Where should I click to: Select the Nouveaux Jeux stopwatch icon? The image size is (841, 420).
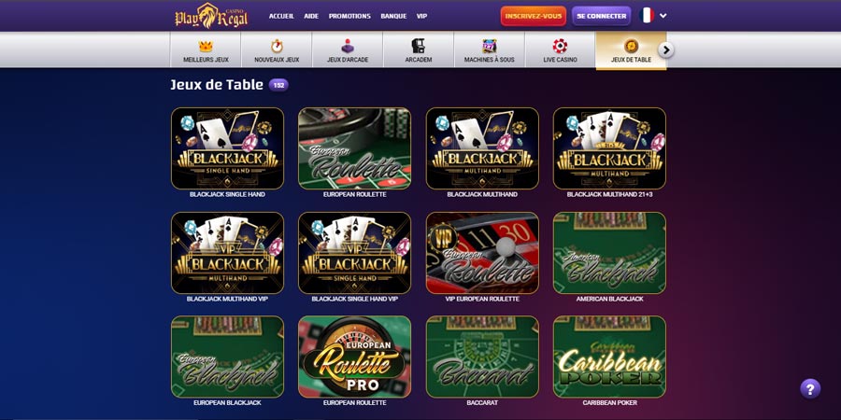(x=277, y=46)
